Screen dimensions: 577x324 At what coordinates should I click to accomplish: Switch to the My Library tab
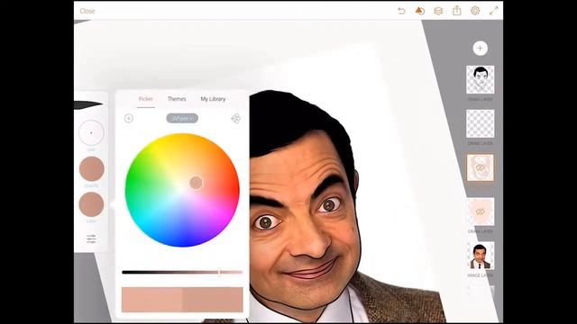pyautogui.click(x=213, y=99)
